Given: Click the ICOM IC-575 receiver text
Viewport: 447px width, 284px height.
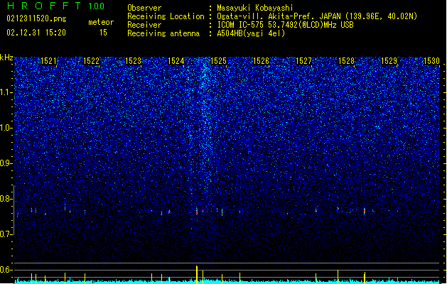Looking at the screenshot, I should (285, 25).
